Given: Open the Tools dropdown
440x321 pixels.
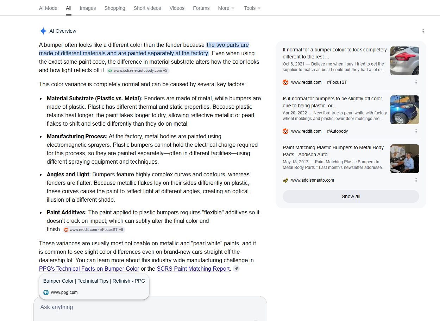Looking at the screenshot, I should pos(252,8).
